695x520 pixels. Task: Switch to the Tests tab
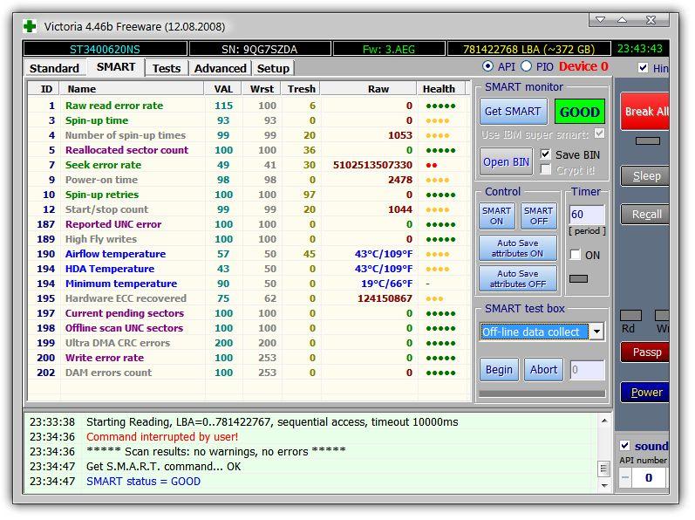coord(166,68)
